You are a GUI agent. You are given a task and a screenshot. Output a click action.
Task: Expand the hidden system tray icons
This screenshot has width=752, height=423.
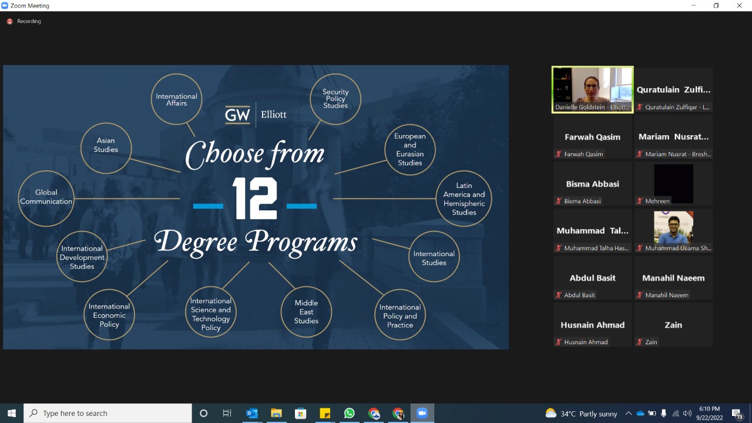[x=628, y=414]
